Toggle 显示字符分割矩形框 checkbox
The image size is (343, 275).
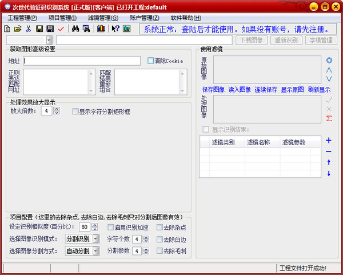[75, 111]
